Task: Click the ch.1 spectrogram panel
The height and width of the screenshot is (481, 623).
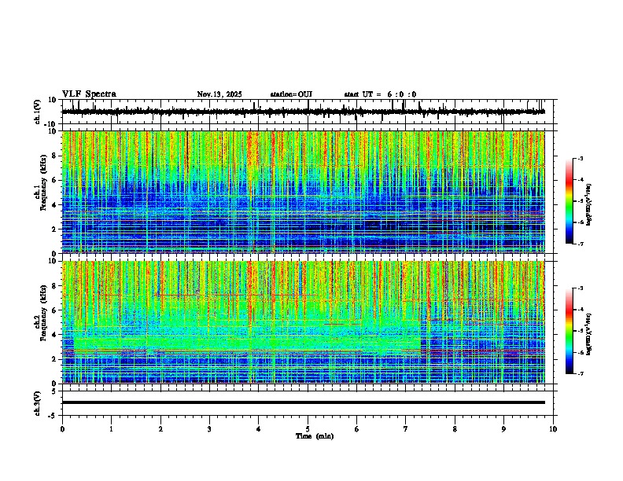Action: 303,192
